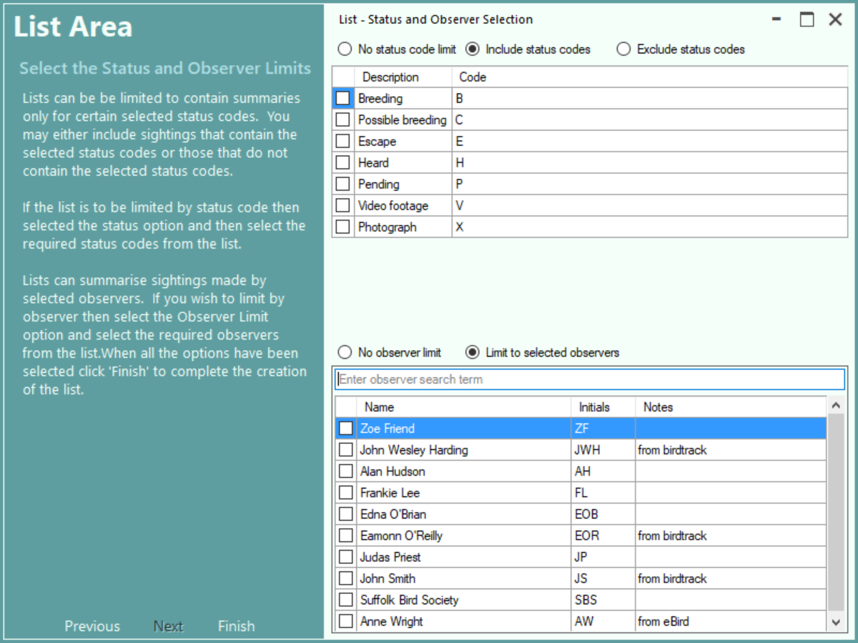This screenshot has width=858, height=643.
Task: Click the Judas Priest name cell
Action: [x=463, y=557]
